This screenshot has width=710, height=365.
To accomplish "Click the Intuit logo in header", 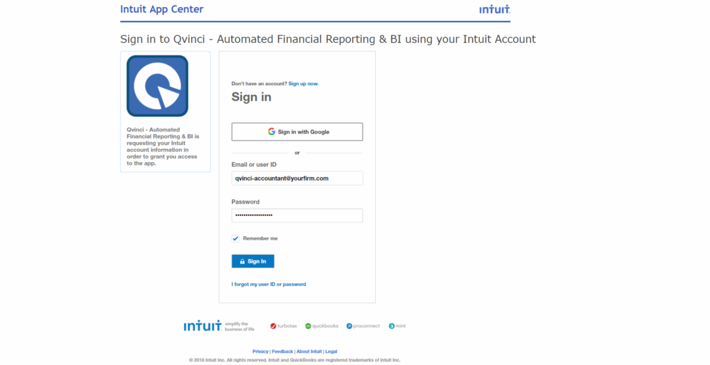I will 494,10.
